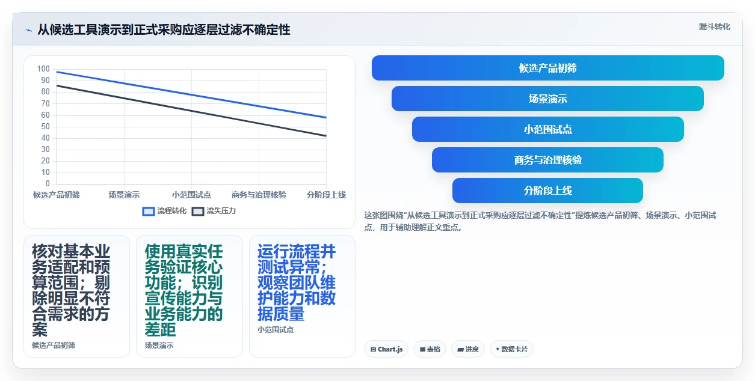Click the description paragraph below the funnel
Image resolution: width=755 pixels, height=381 pixels.
click(540, 221)
